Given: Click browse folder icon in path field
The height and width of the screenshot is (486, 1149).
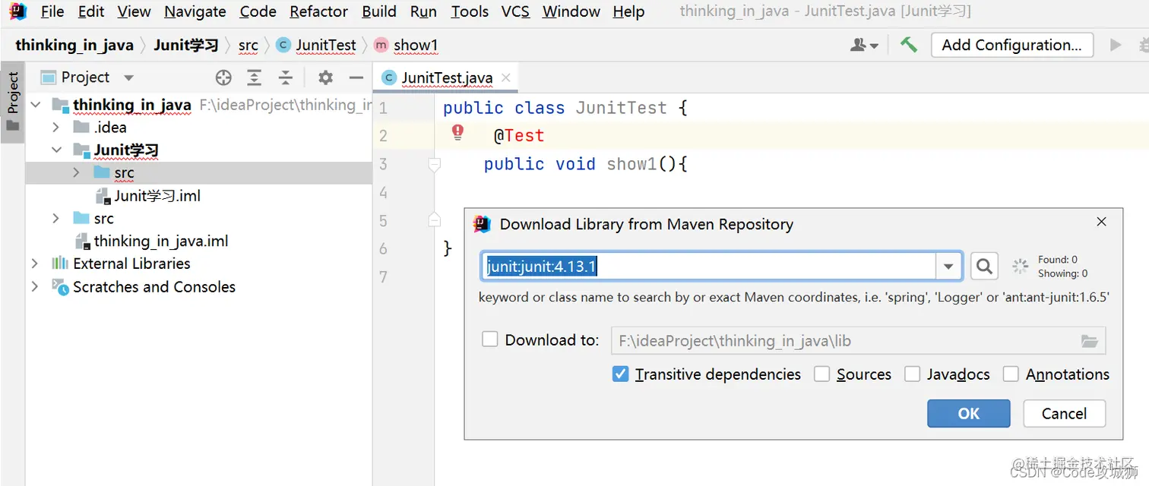Looking at the screenshot, I should pos(1090,342).
